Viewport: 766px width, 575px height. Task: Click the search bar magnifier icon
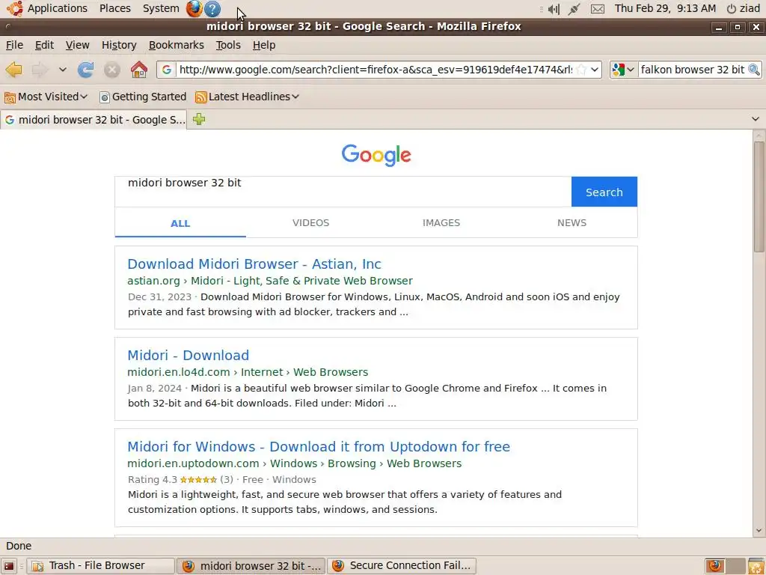[x=754, y=70]
